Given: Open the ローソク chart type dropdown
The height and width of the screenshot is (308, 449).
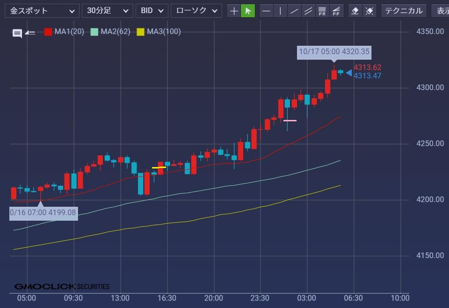Looking at the screenshot, I should (196, 11).
